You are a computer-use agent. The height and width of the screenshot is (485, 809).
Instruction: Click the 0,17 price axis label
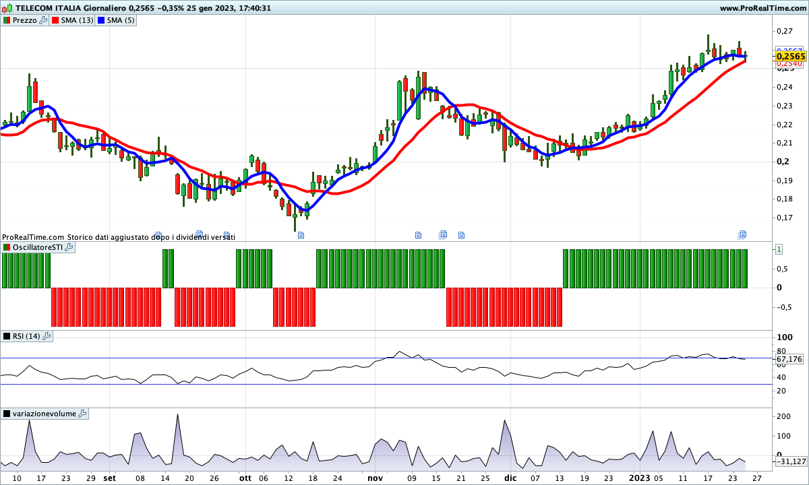784,218
